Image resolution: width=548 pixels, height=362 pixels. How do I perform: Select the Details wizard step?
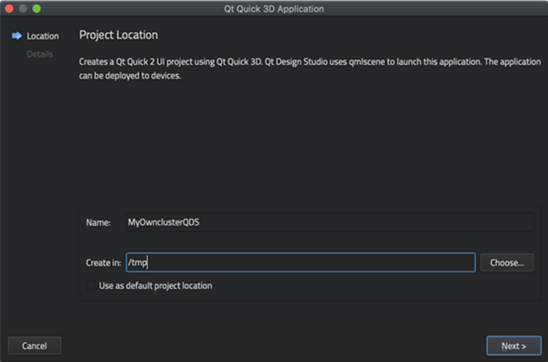[x=40, y=54]
